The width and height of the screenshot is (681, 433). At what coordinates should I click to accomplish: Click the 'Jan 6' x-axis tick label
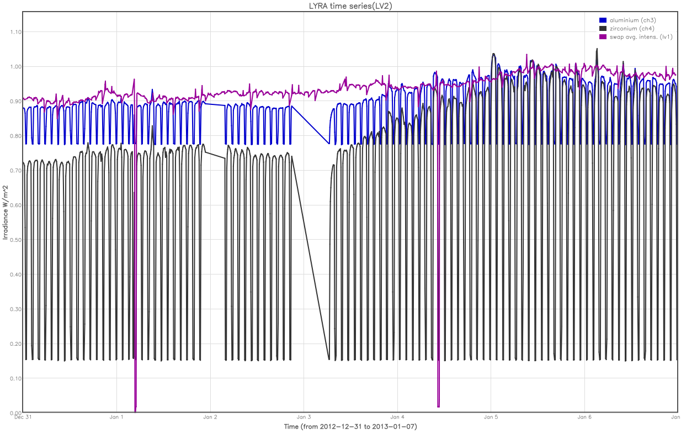click(584, 417)
